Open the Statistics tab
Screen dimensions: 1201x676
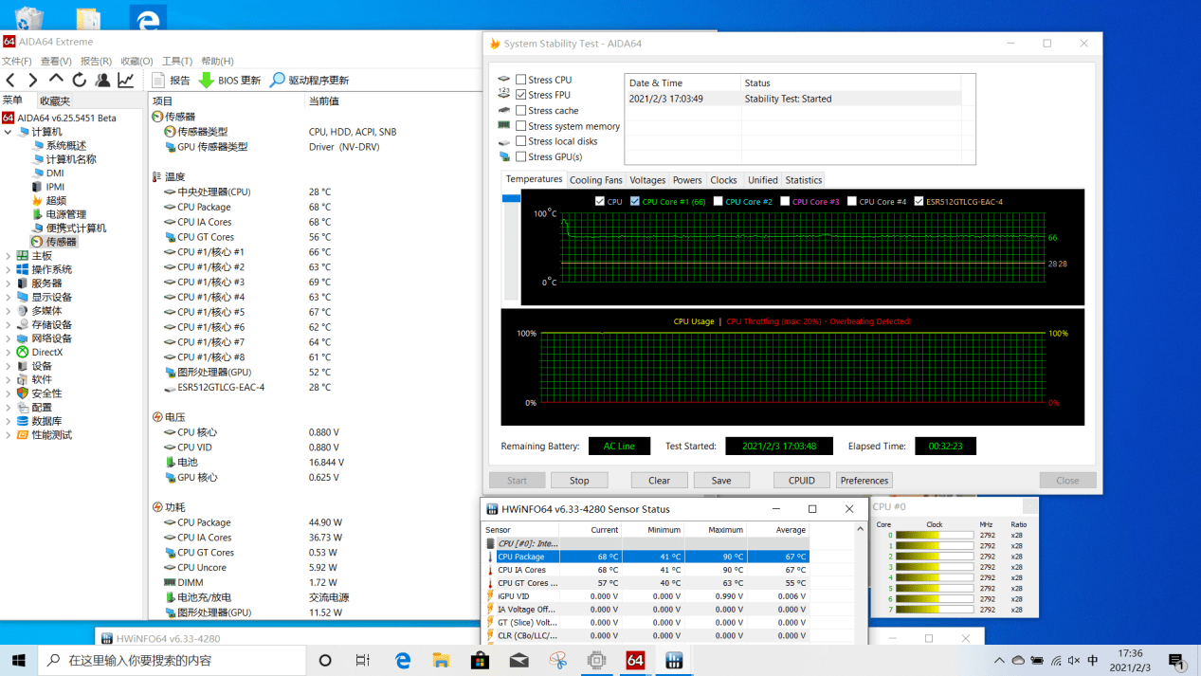[804, 180]
